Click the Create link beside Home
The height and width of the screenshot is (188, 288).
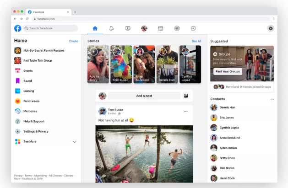click(x=73, y=41)
